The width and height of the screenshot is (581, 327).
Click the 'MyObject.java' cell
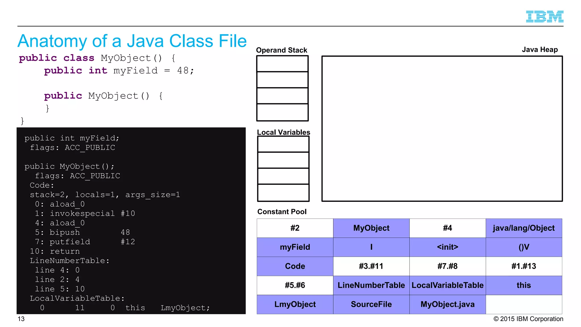[x=448, y=304]
